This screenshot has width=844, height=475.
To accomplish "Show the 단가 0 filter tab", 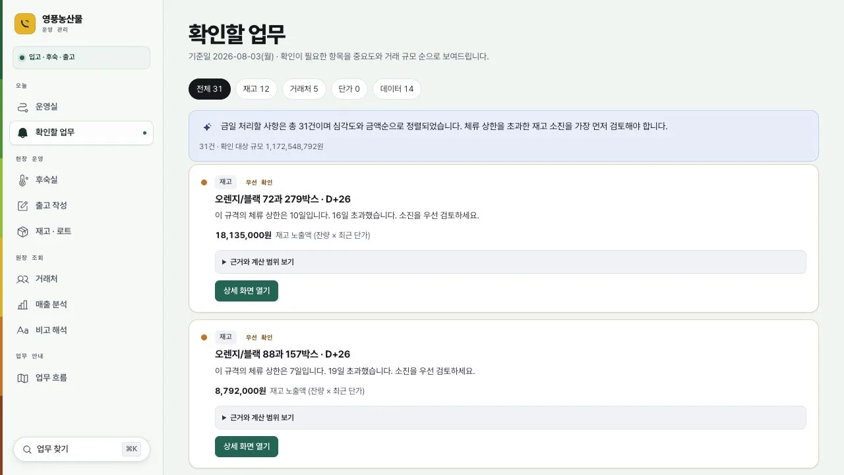I will point(349,89).
